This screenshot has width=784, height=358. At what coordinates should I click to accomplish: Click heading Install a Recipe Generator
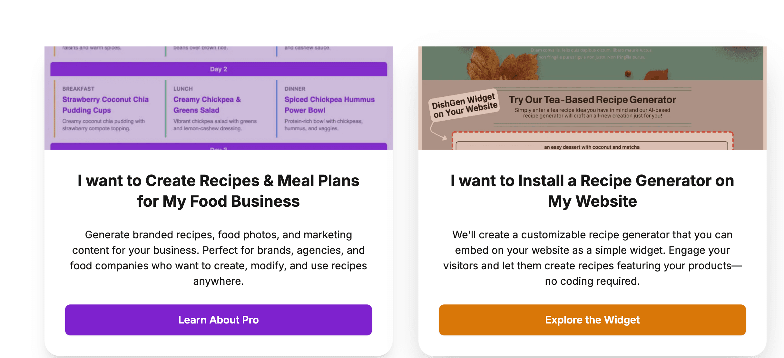tap(593, 191)
